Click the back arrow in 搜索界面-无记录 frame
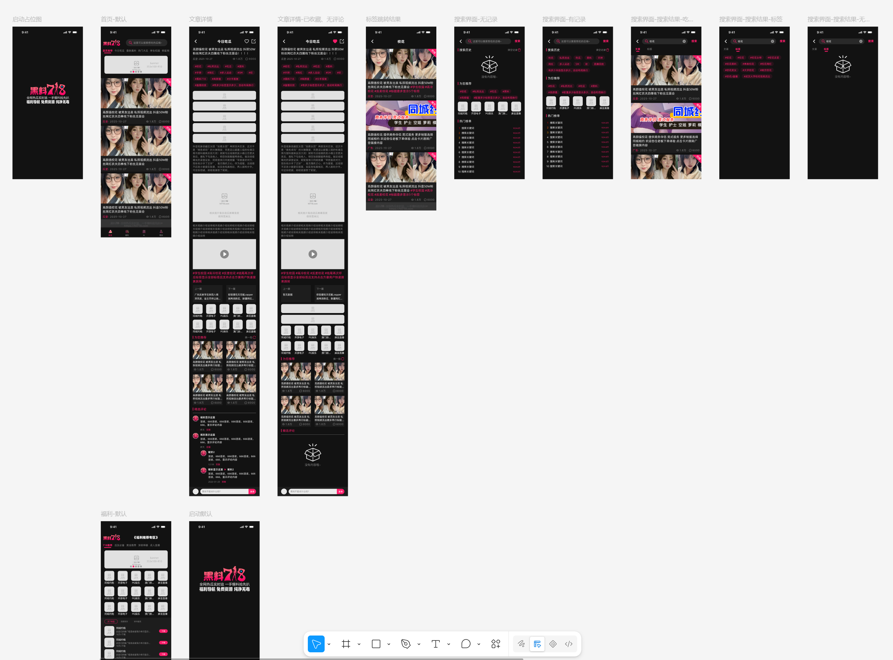The height and width of the screenshot is (660, 893). point(461,41)
